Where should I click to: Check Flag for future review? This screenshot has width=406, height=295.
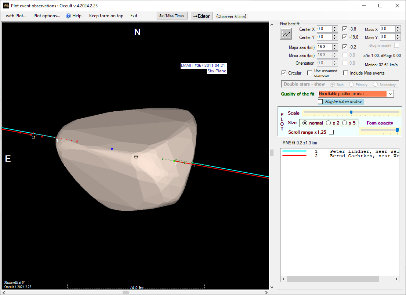(x=320, y=102)
